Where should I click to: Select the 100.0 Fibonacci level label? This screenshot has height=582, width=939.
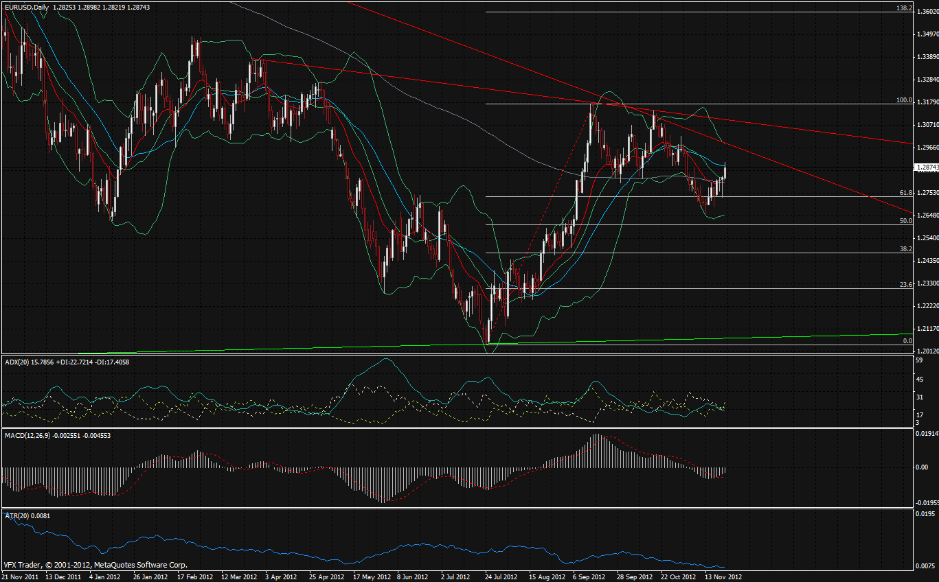[x=904, y=100]
